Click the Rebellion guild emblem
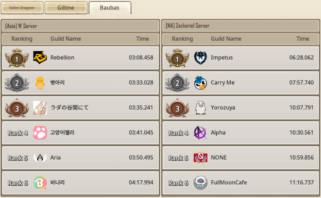 [40, 58]
